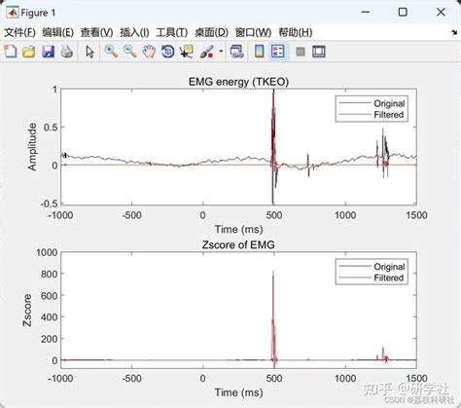461x408 pixels.
Task: Open a file with folder icon
Action: click(28, 52)
